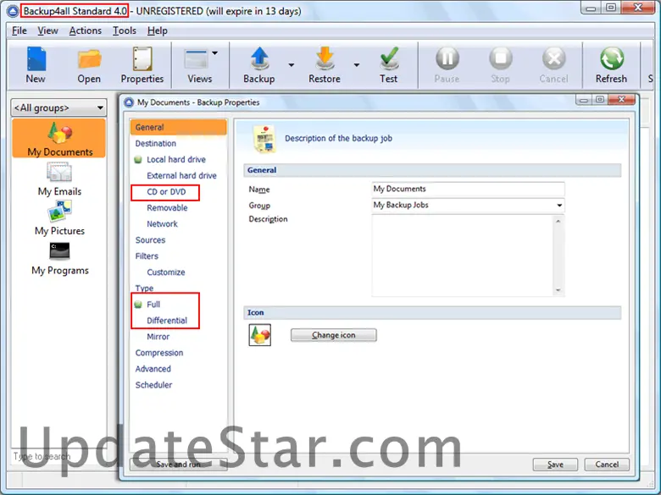The height and width of the screenshot is (495, 661).
Task: Select the My Programs backup job
Action: pyautogui.click(x=59, y=258)
